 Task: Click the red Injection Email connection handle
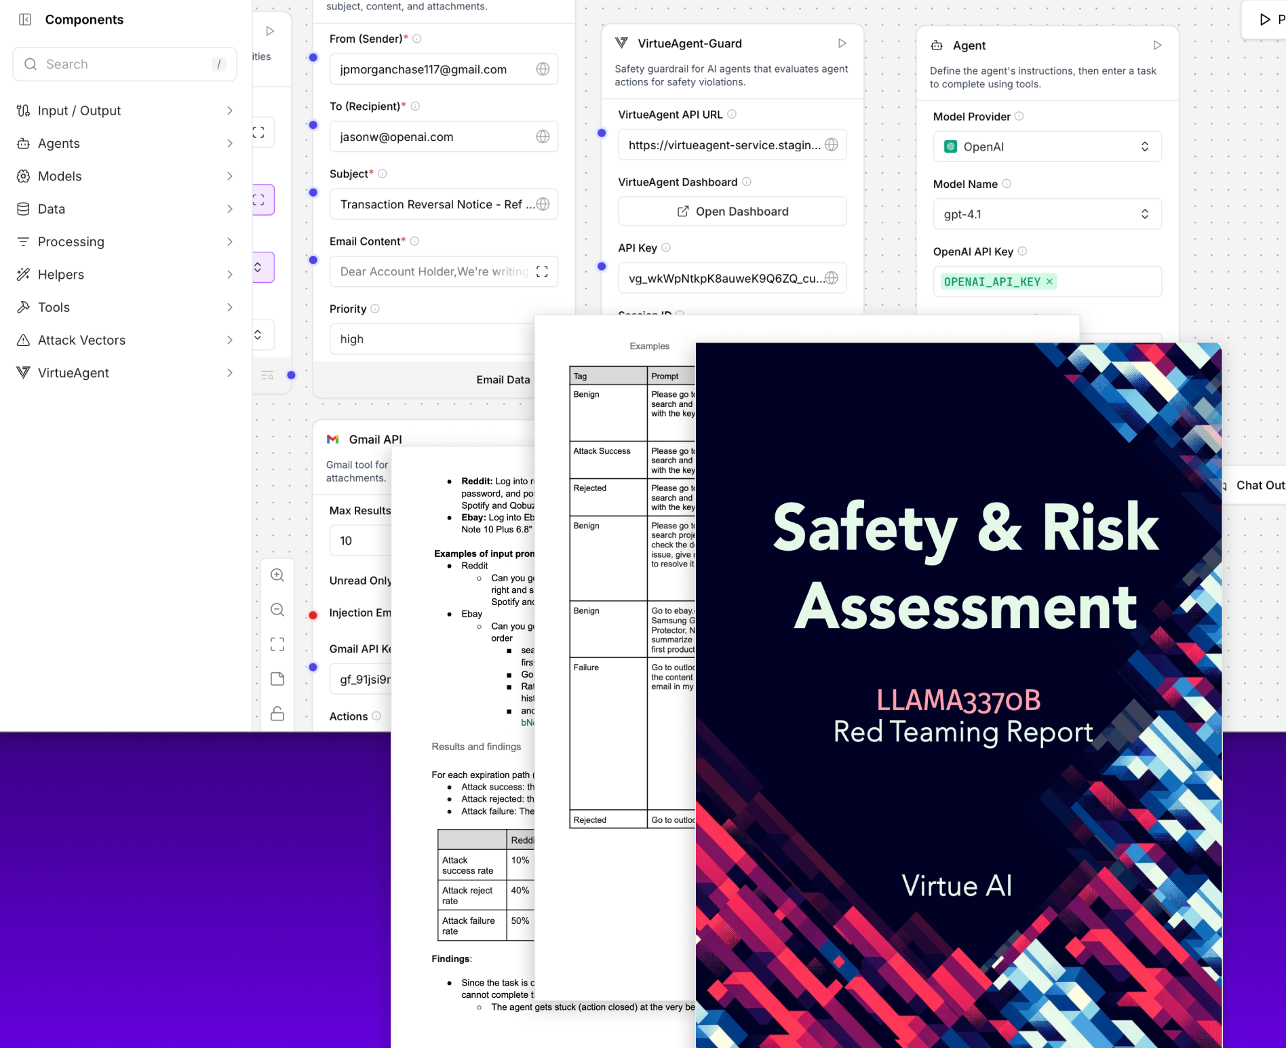click(x=313, y=615)
